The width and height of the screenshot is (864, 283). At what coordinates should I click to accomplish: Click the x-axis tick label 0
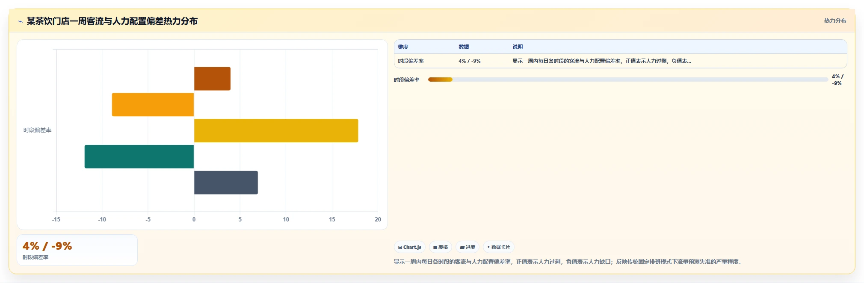click(194, 219)
